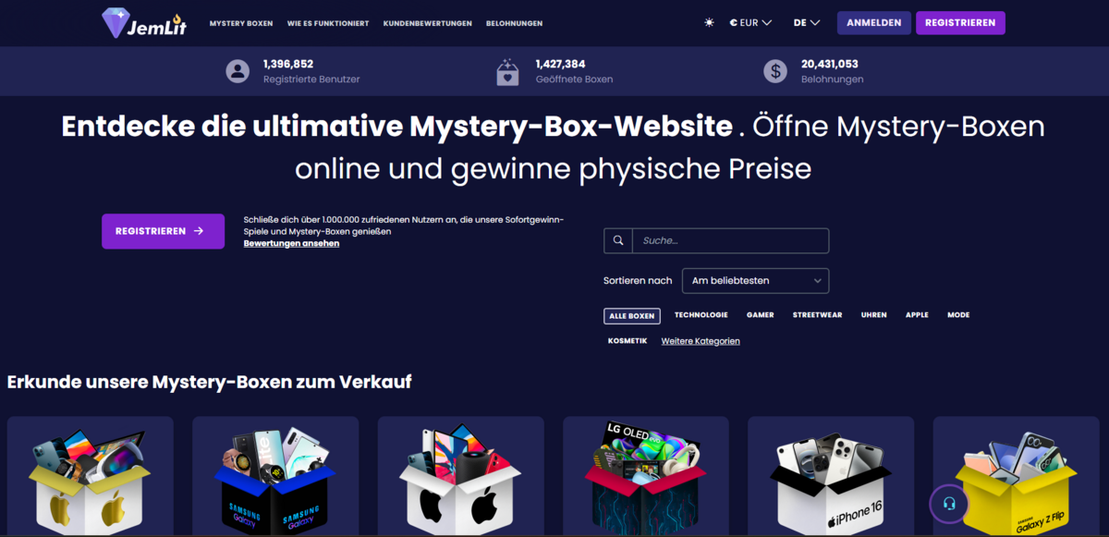Follow the 'Bewertungen ansehen' link
The width and height of the screenshot is (1109, 537).
[291, 244]
